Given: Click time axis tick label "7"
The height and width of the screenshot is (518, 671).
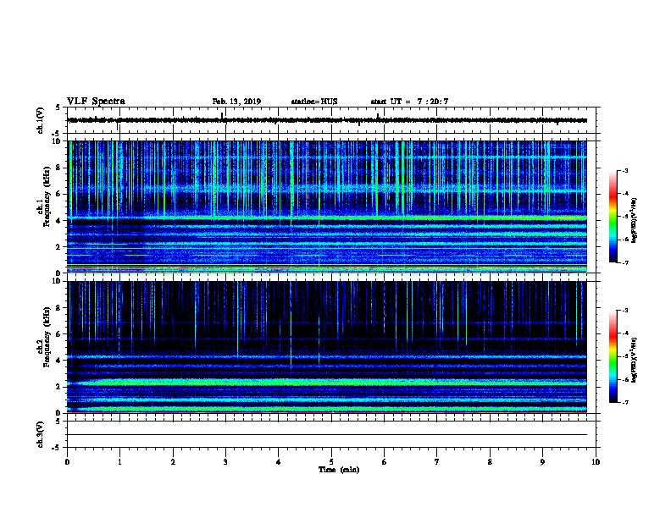Looking at the screenshot, I should point(437,462).
